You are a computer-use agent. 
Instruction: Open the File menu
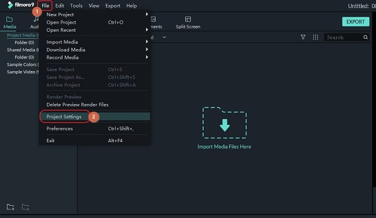[45, 6]
